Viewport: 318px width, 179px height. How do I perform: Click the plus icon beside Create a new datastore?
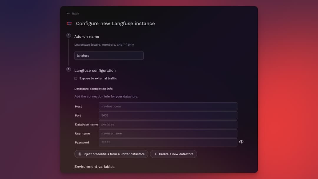pos(155,154)
